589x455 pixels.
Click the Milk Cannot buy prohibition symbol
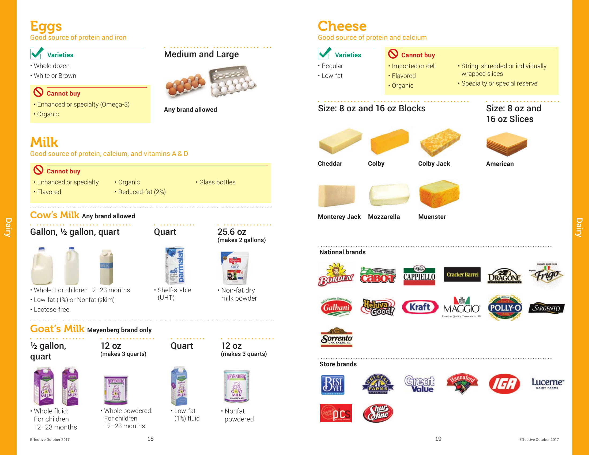click(38, 170)
